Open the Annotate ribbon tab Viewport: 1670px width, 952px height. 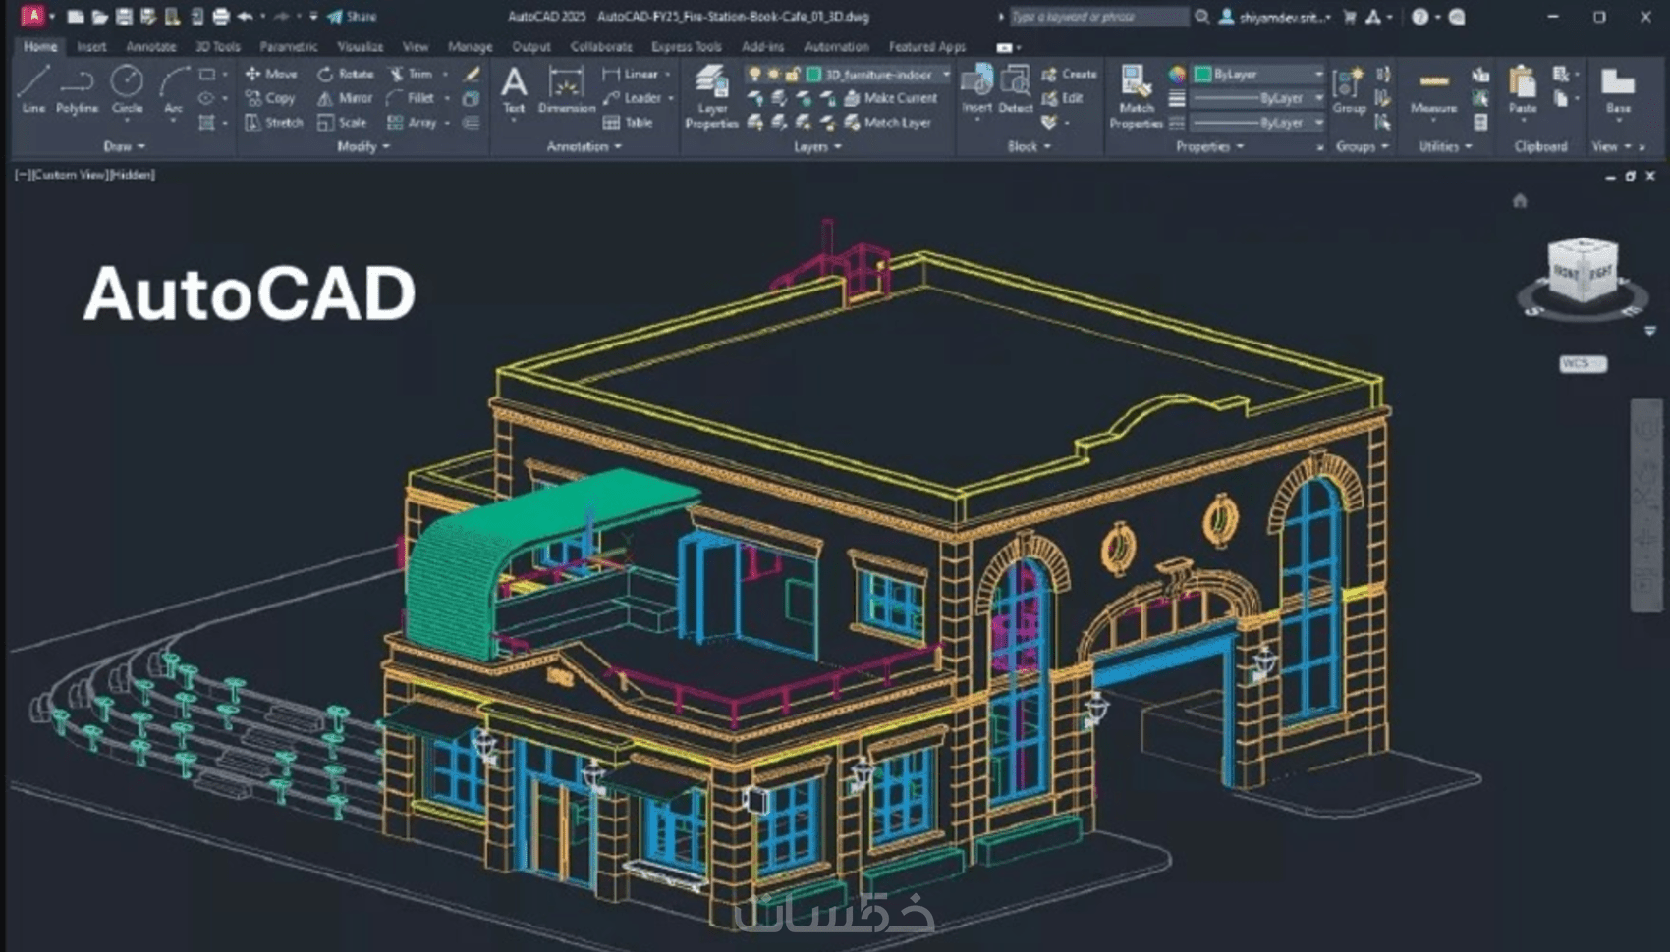point(150,46)
